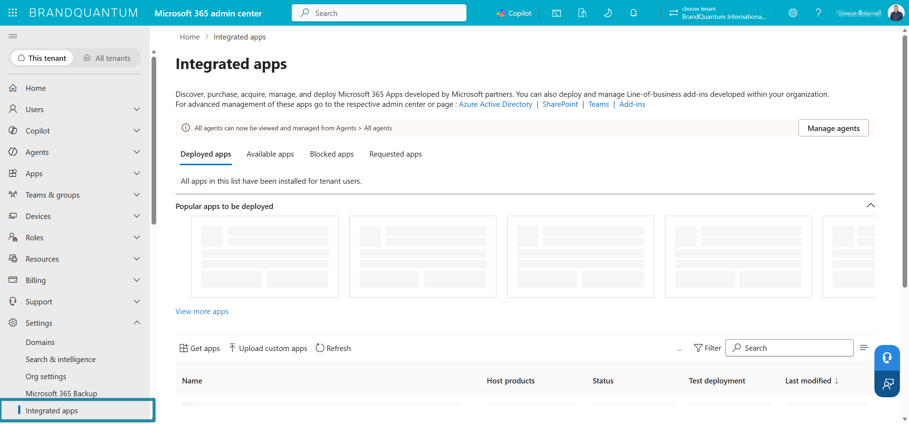909x424 pixels.
Task: Open the app launcher waffle icon
Action: click(12, 13)
